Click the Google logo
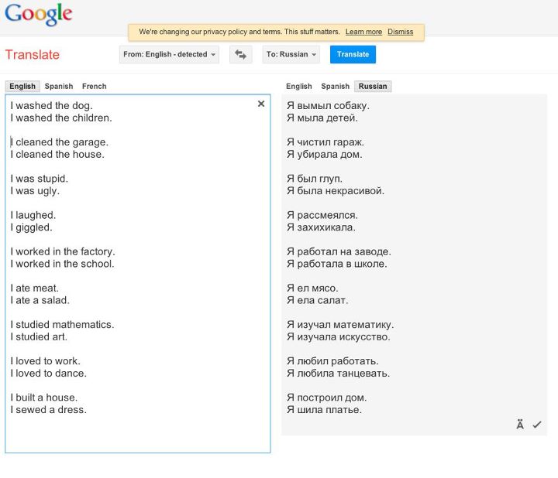 39,15
